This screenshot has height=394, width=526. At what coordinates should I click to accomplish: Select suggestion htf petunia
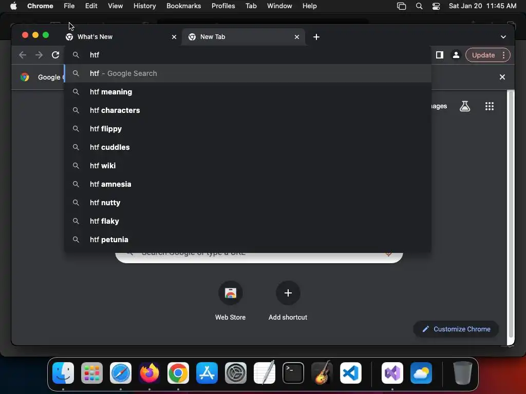point(248,239)
